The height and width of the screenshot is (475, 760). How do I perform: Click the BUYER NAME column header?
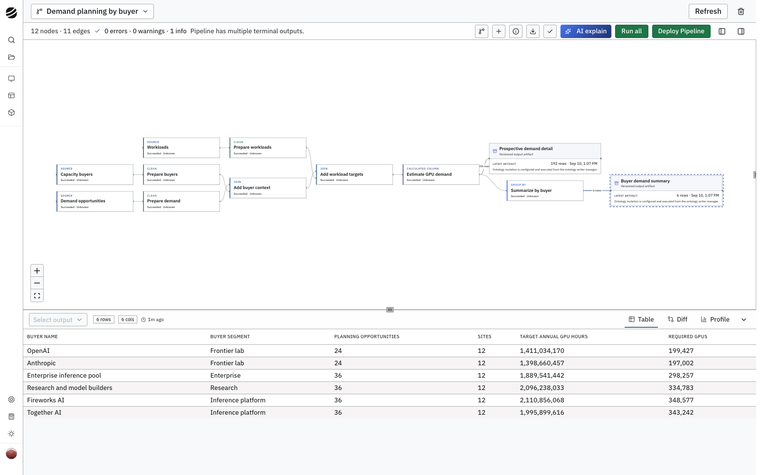pos(42,337)
